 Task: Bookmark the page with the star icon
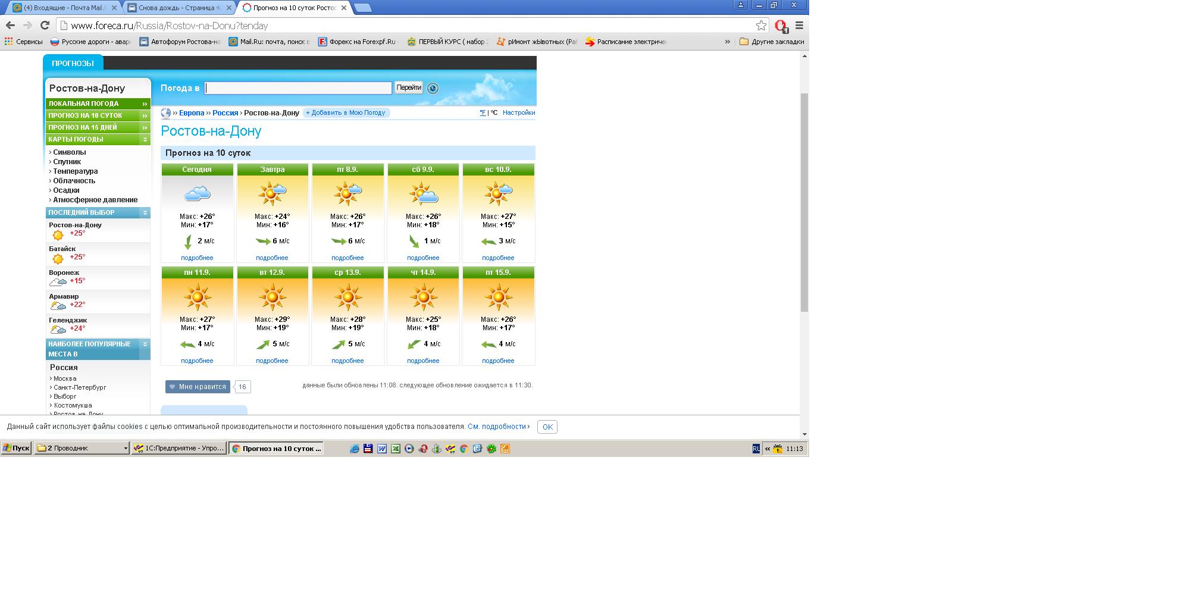pos(761,26)
